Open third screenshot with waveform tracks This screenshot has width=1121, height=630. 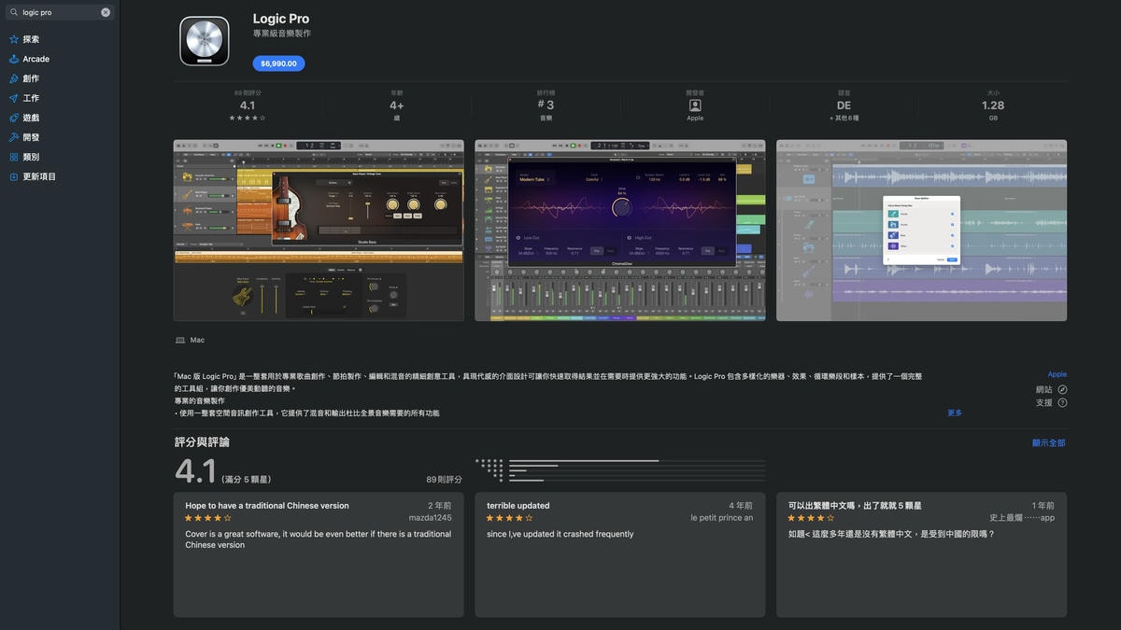click(x=921, y=231)
